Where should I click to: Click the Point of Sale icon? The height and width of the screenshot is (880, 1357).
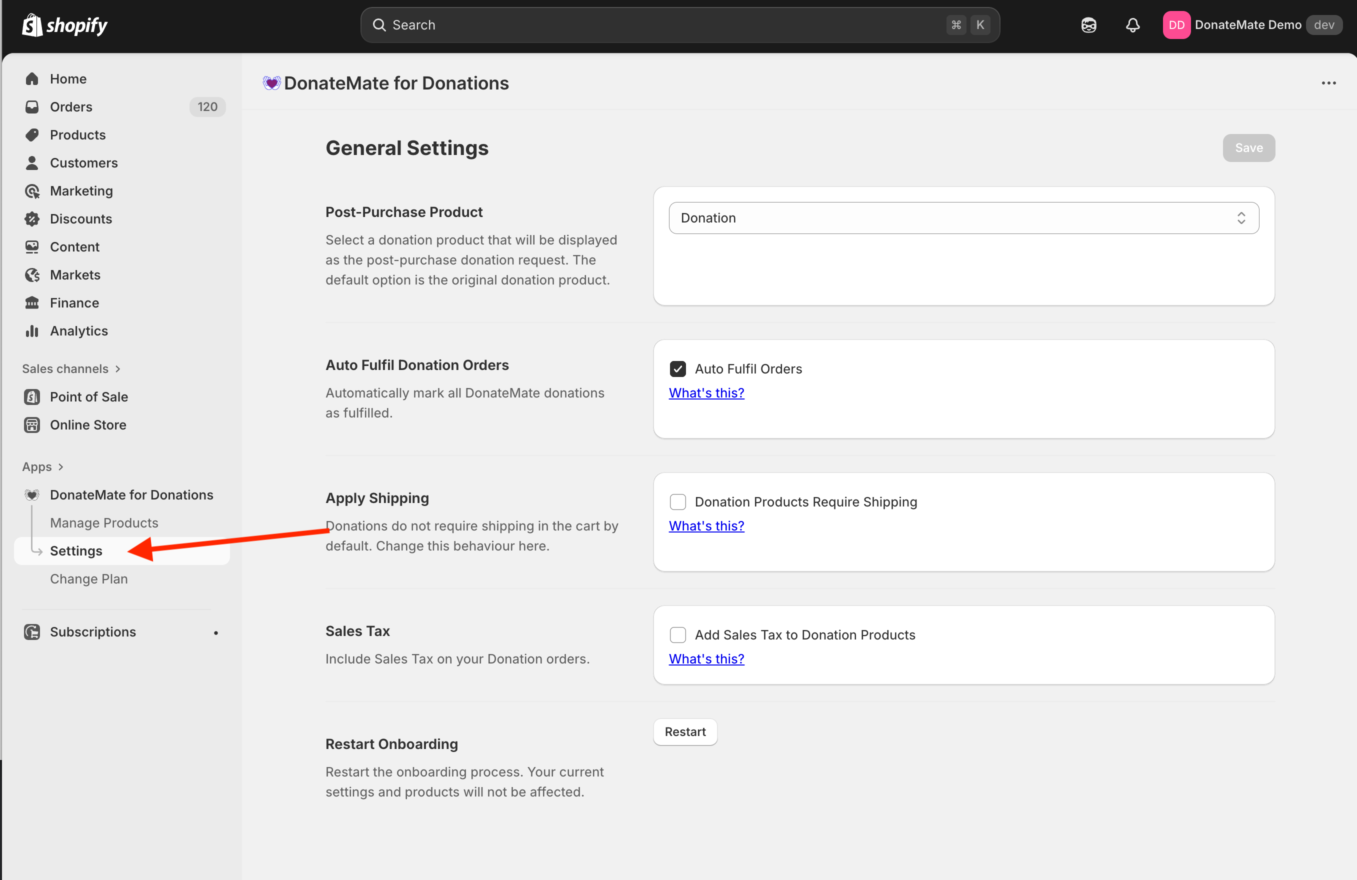coord(32,397)
